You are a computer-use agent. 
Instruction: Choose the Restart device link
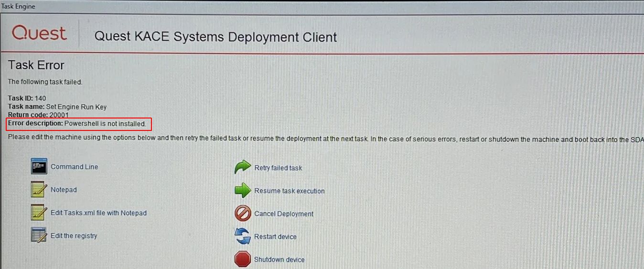click(275, 237)
